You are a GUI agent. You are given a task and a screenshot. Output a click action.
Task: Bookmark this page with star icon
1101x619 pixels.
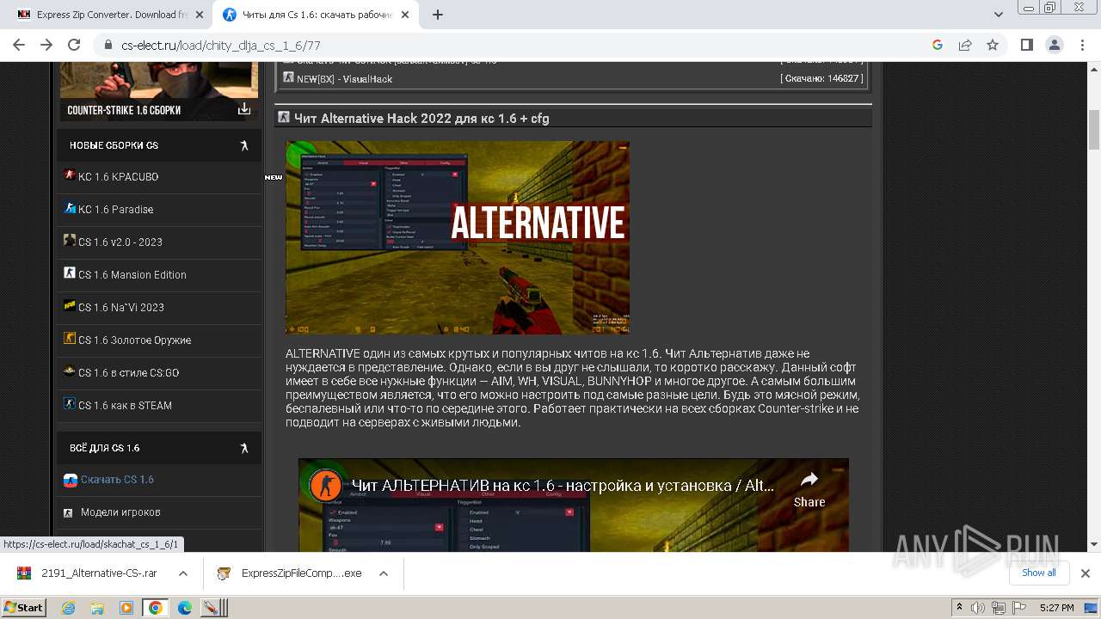993,45
